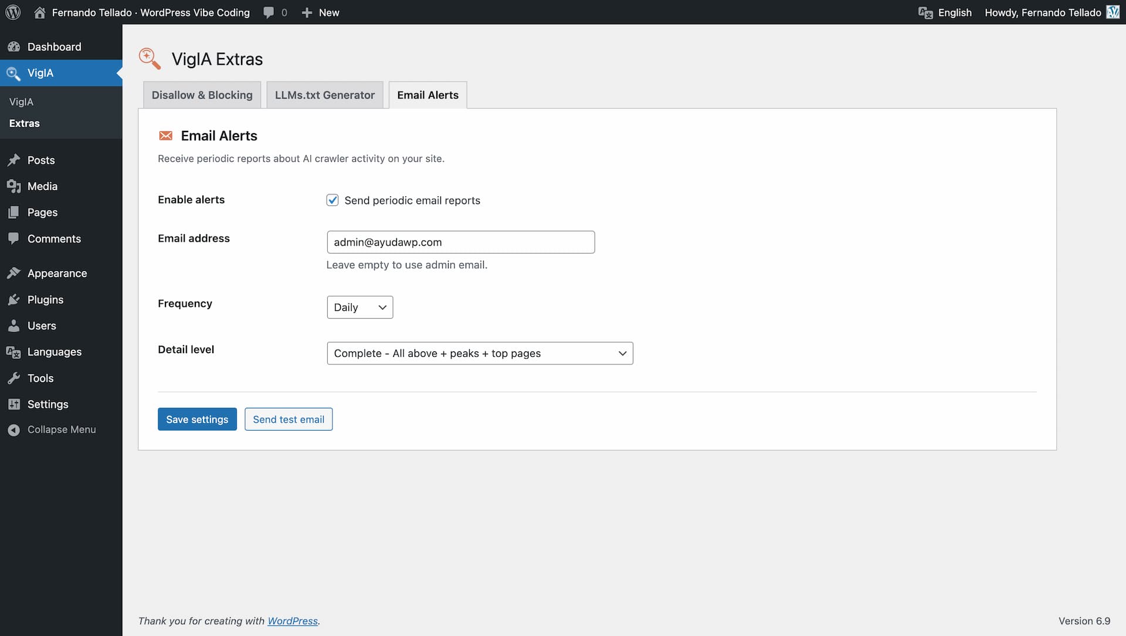This screenshot has height=636, width=1126.
Task: Click the Save settings button
Action: pyautogui.click(x=197, y=419)
